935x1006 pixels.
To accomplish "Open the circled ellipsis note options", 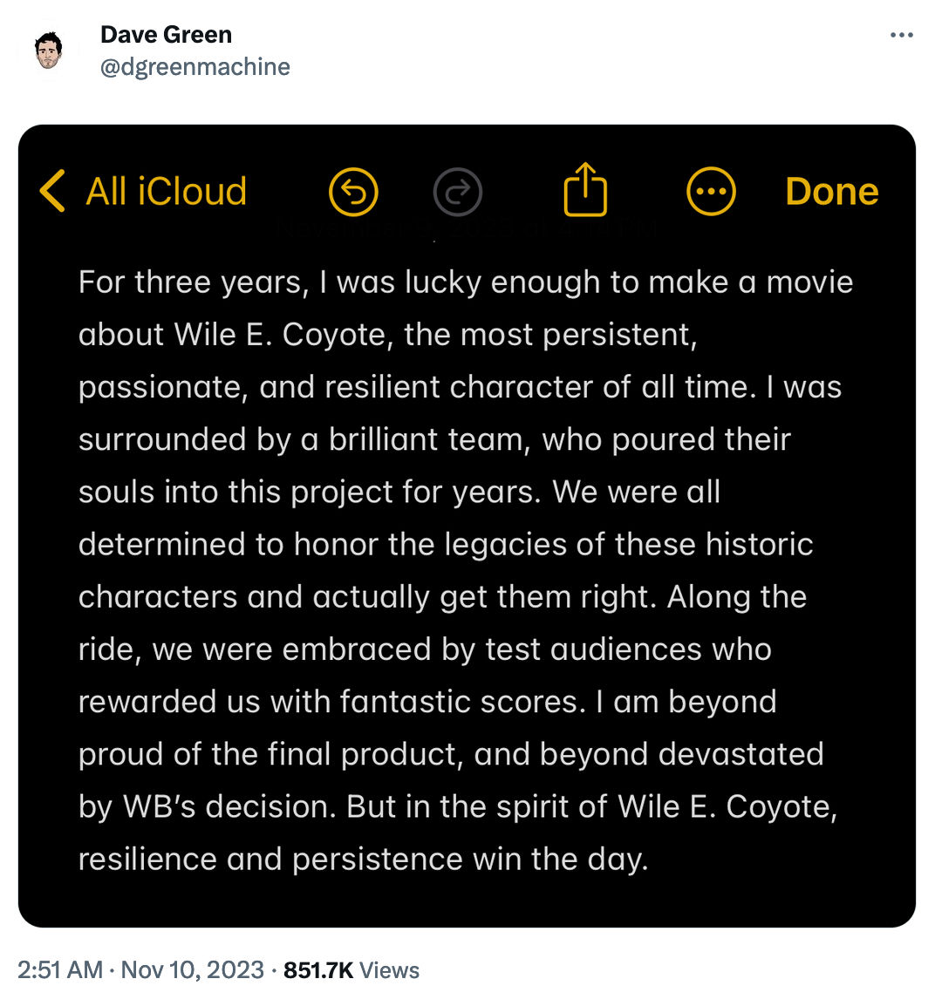I will click(x=711, y=191).
